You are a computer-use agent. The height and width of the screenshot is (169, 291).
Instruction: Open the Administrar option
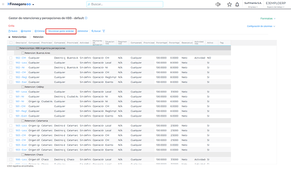point(83,31)
